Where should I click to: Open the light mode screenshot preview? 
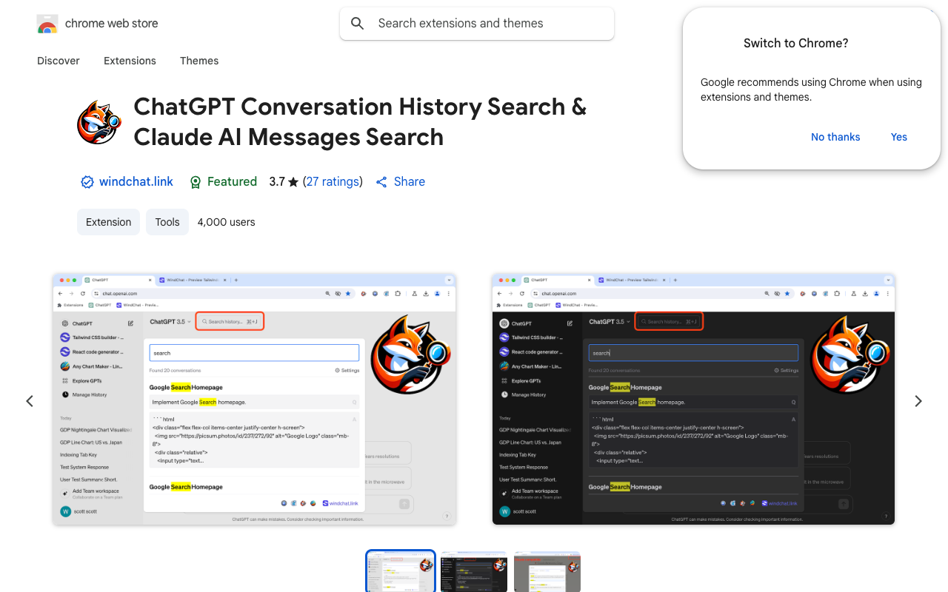tap(254, 400)
